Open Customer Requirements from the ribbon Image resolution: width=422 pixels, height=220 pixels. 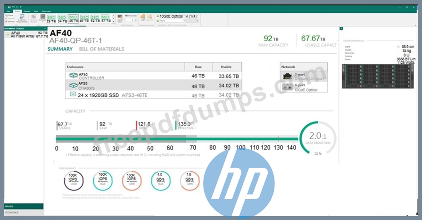pos(22,18)
